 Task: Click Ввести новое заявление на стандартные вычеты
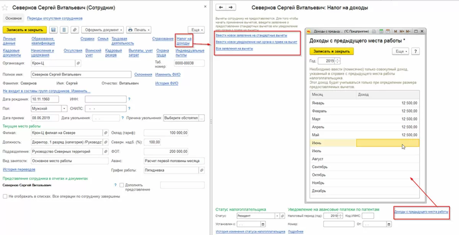(251, 35)
